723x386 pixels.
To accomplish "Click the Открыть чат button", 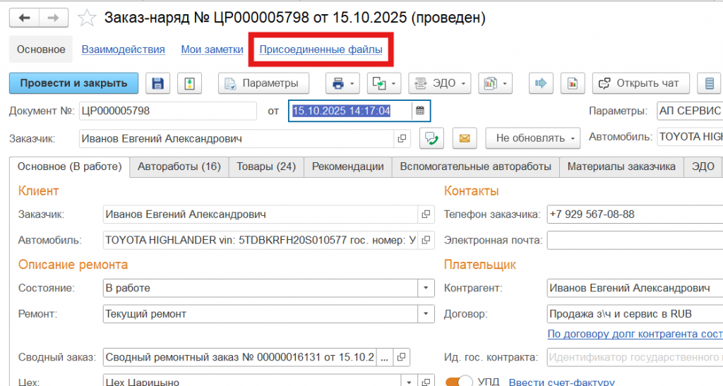I will pos(640,83).
